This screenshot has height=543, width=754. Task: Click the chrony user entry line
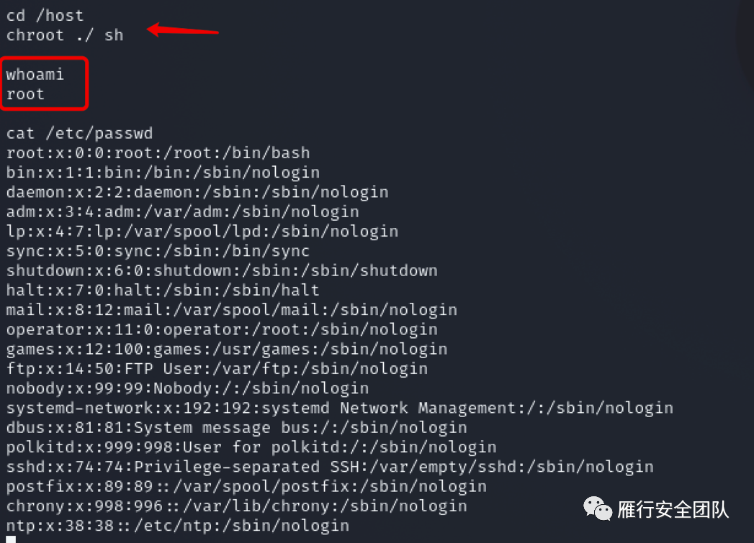[x=236, y=506]
